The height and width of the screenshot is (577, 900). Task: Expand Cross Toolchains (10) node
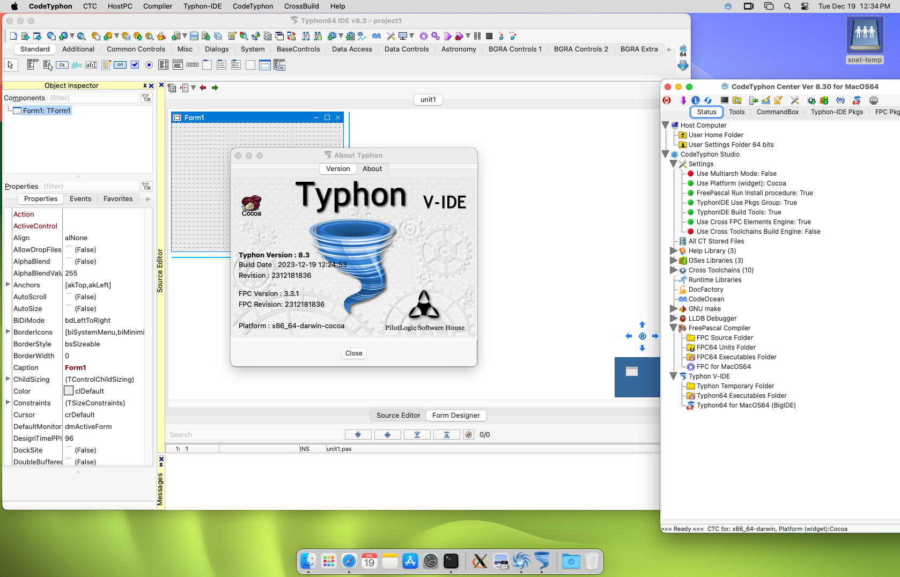[x=674, y=270]
